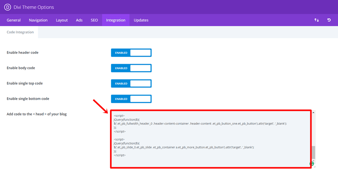Click the Divi logo icon
Screen dimensions: 338x173
[x=8, y=7]
